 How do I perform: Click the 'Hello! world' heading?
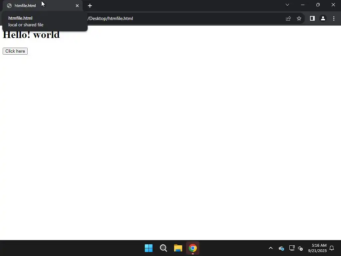click(31, 35)
